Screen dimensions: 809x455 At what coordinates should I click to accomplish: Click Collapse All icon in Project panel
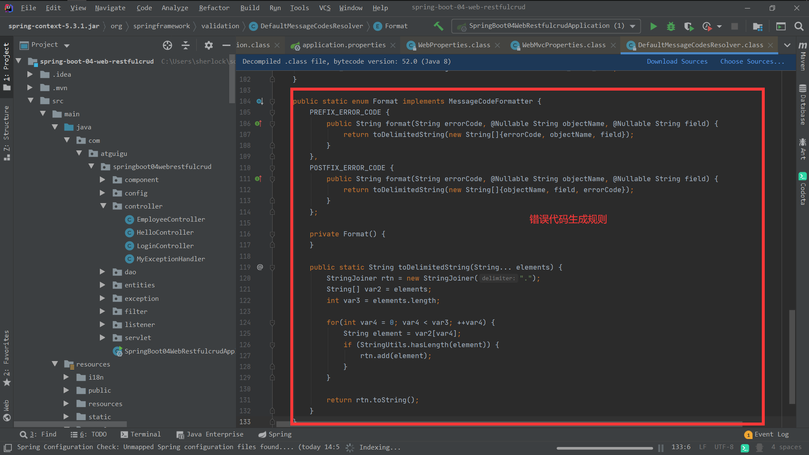186,45
